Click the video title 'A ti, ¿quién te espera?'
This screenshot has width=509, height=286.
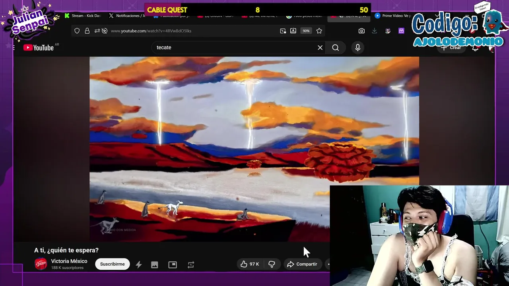66,250
